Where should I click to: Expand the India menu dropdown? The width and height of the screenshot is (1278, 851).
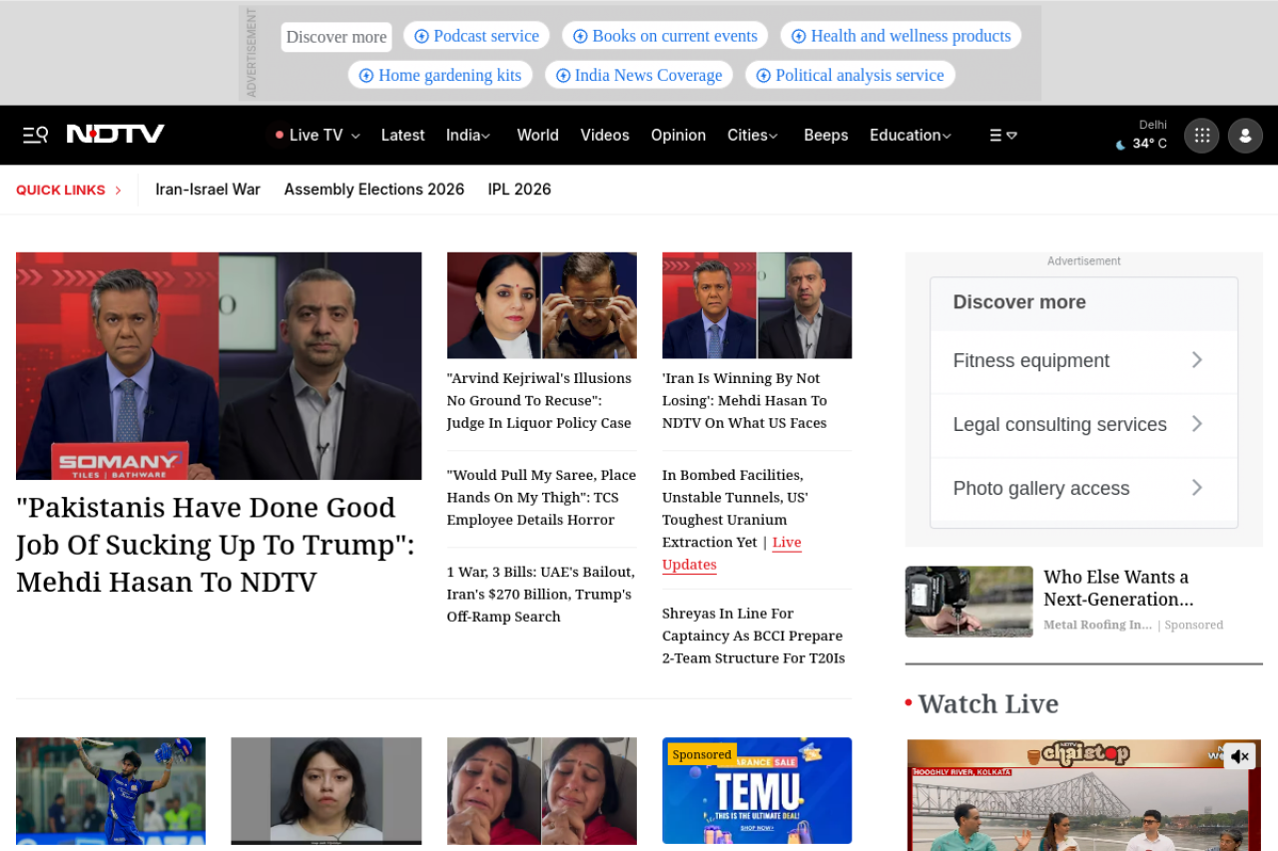[486, 136]
